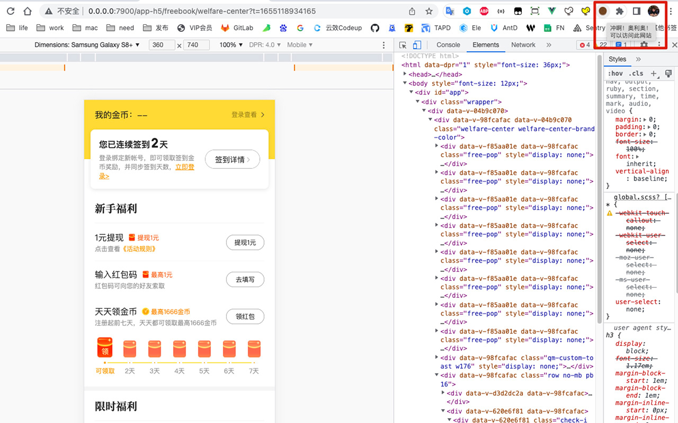Switch to the Network tab
The height and width of the screenshot is (423, 678).
(x=523, y=45)
